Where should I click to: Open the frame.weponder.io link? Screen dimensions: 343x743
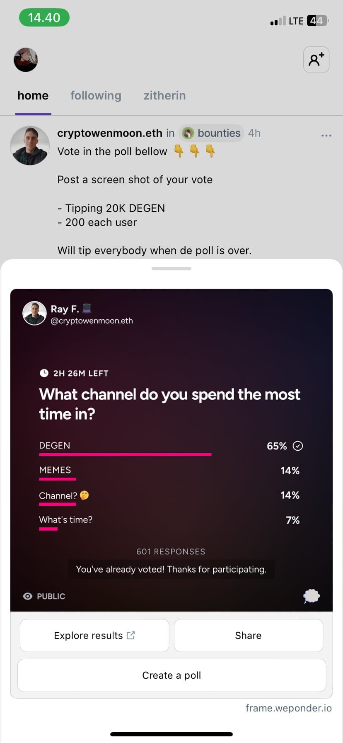(x=289, y=708)
